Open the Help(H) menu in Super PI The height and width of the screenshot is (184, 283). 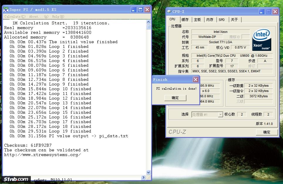58,17
